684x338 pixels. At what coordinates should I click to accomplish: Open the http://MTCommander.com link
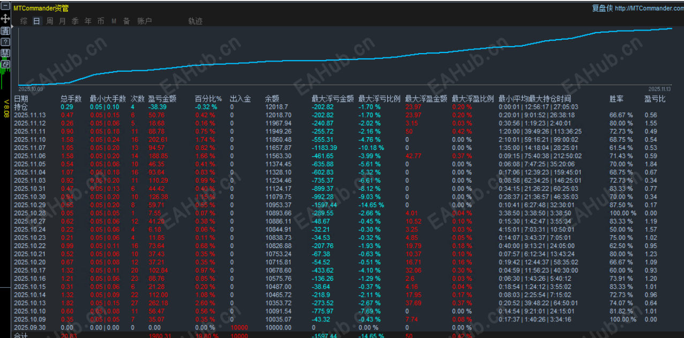(x=648, y=8)
